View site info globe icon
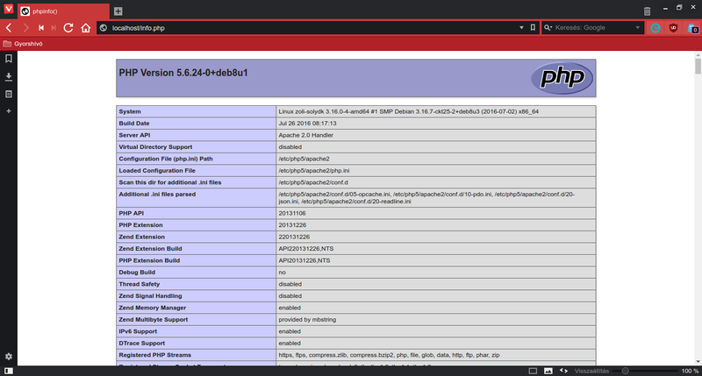The width and height of the screenshot is (702, 376). pyautogui.click(x=104, y=28)
